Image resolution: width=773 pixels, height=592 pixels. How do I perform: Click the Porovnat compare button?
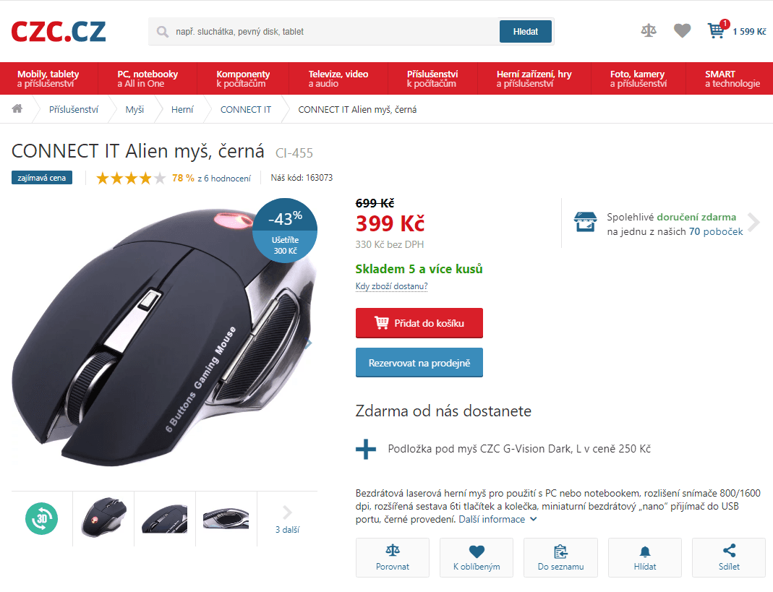tap(393, 557)
